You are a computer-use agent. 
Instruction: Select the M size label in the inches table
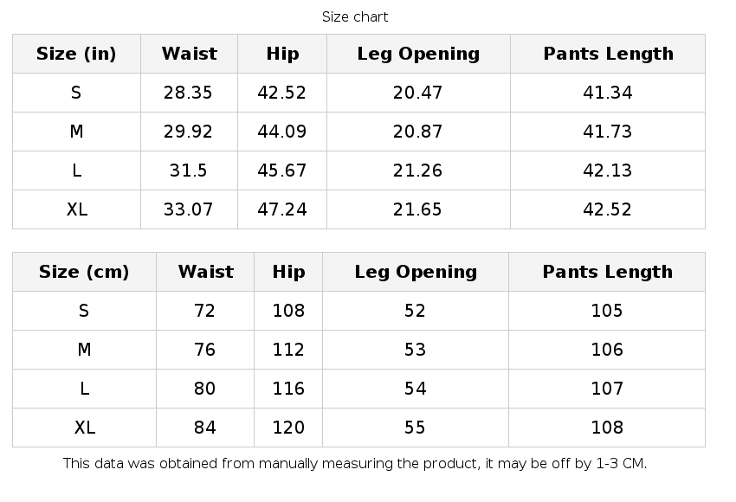76,132
